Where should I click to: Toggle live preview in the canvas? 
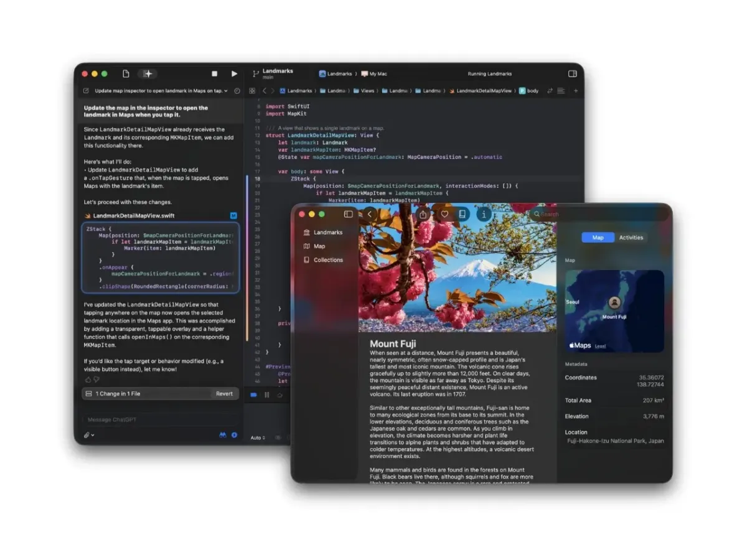pyautogui.click(x=253, y=394)
